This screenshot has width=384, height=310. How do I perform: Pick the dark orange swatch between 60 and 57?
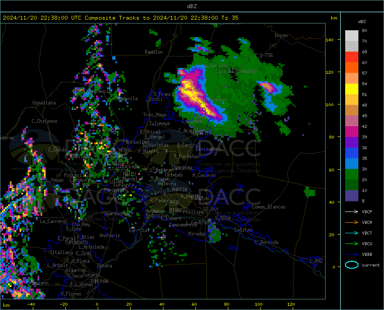[352, 67]
